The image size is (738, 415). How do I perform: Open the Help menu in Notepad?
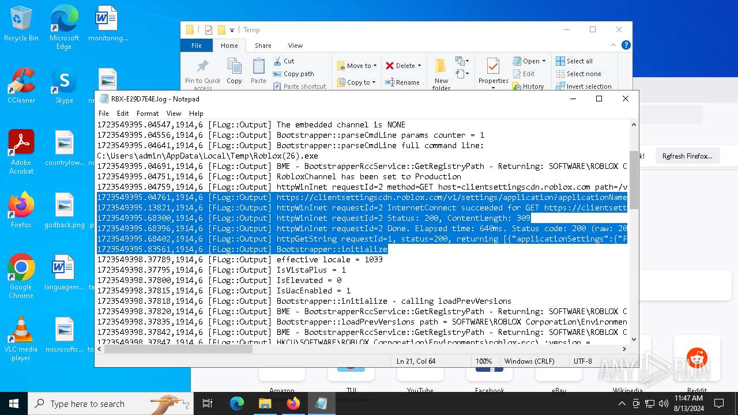(196, 114)
